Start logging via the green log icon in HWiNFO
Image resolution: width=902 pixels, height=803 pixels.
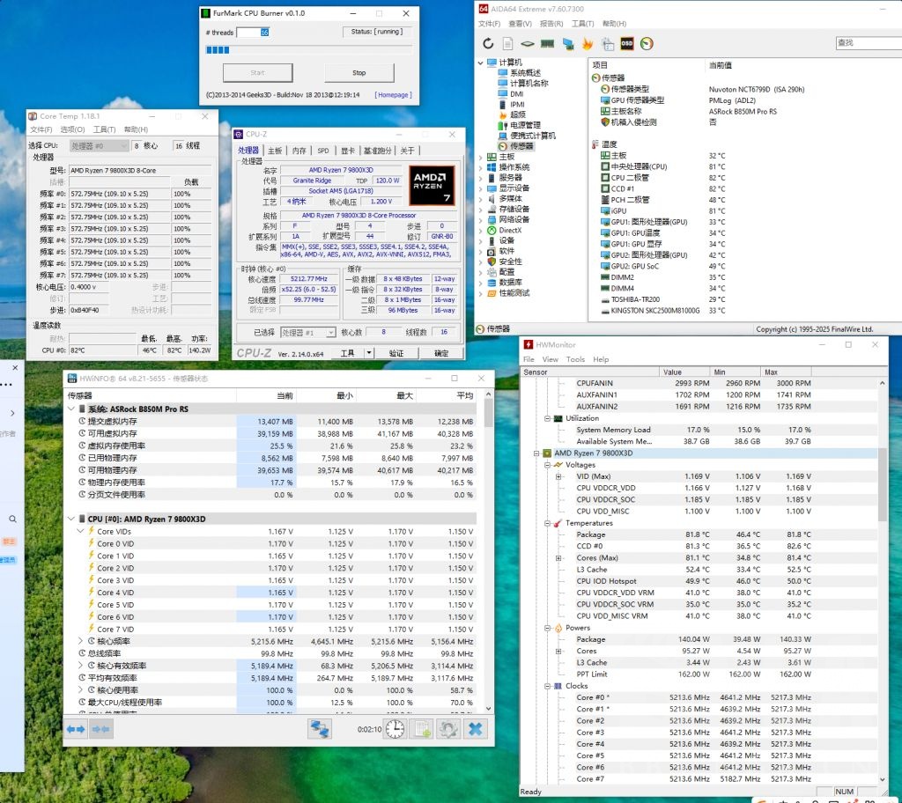click(x=421, y=729)
